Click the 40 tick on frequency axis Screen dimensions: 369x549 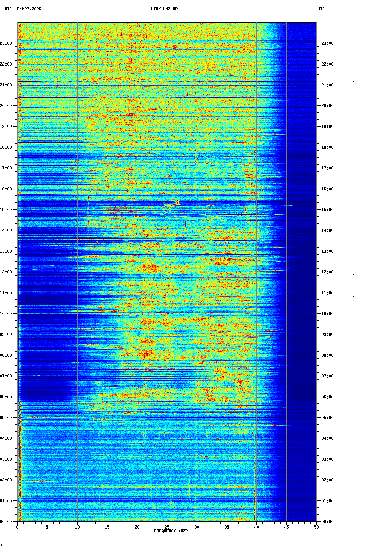coord(256,527)
